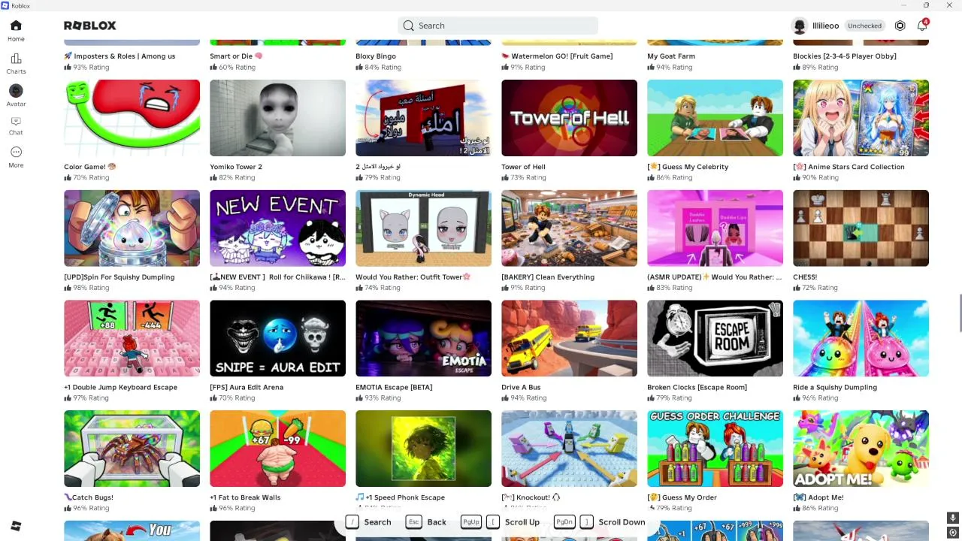Show the More menu in sidebar

[x=16, y=157]
